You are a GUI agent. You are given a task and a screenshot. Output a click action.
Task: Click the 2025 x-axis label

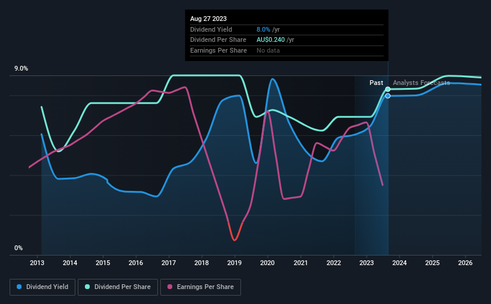432,263
